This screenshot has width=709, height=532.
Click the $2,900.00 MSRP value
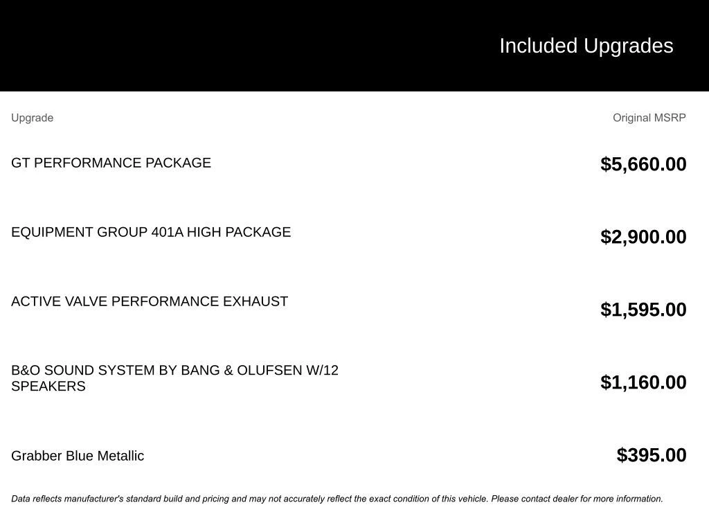tap(643, 237)
